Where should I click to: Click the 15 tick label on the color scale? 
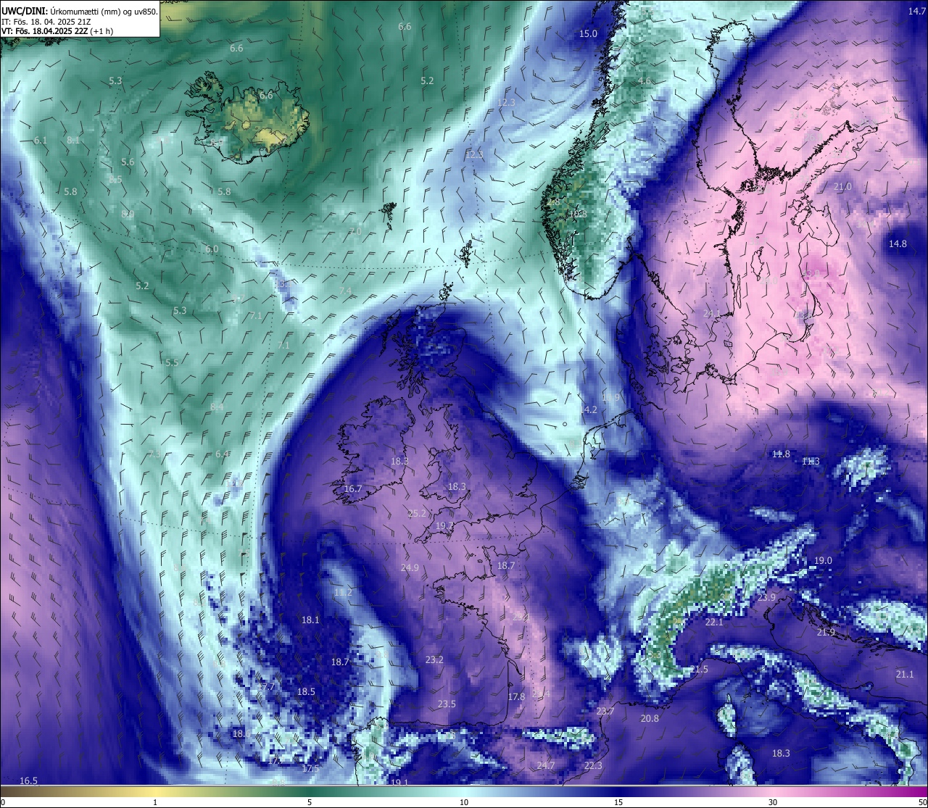tap(618, 802)
